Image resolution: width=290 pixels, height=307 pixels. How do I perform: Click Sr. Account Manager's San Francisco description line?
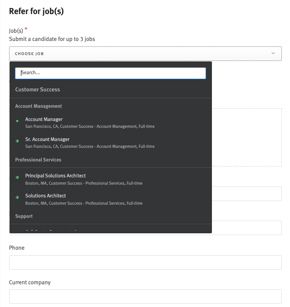click(x=90, y=146)
